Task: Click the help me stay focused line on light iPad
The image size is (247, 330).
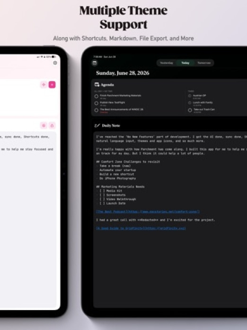Action: 26,149
